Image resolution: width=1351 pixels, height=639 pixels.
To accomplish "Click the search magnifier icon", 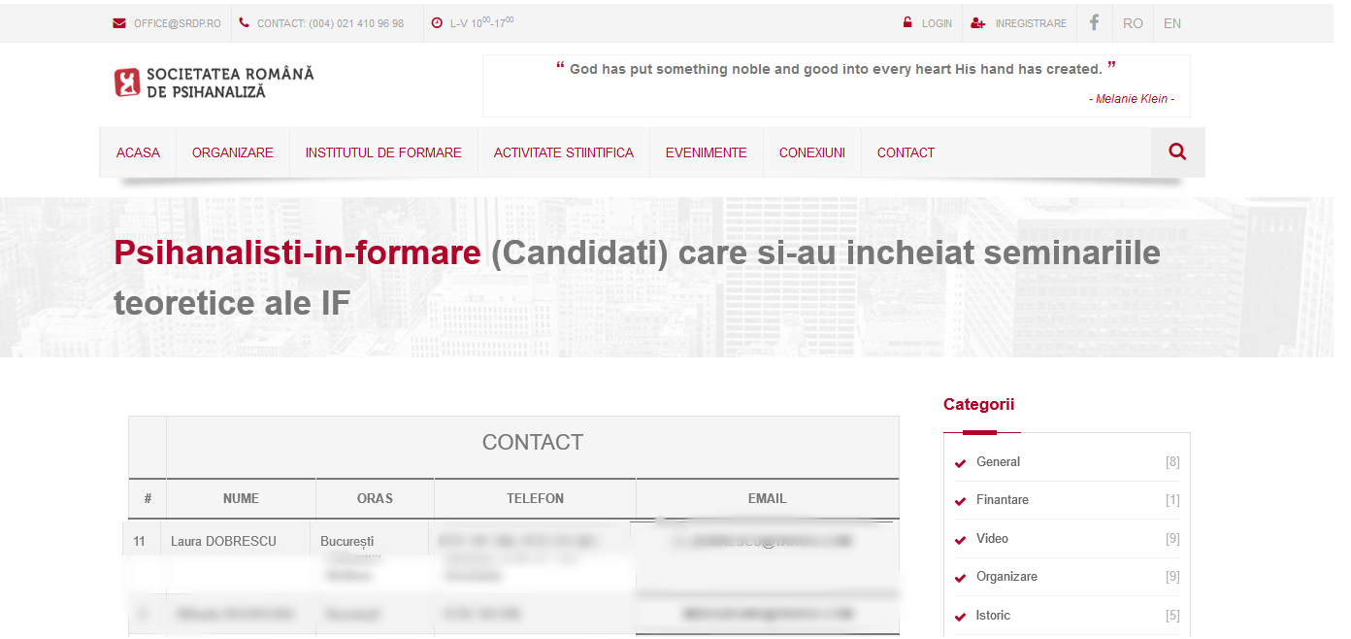I will click(x=1177, y=152).
